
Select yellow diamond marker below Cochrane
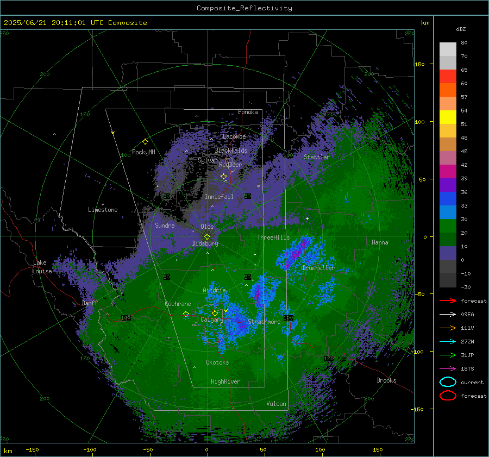pos(186,314)
